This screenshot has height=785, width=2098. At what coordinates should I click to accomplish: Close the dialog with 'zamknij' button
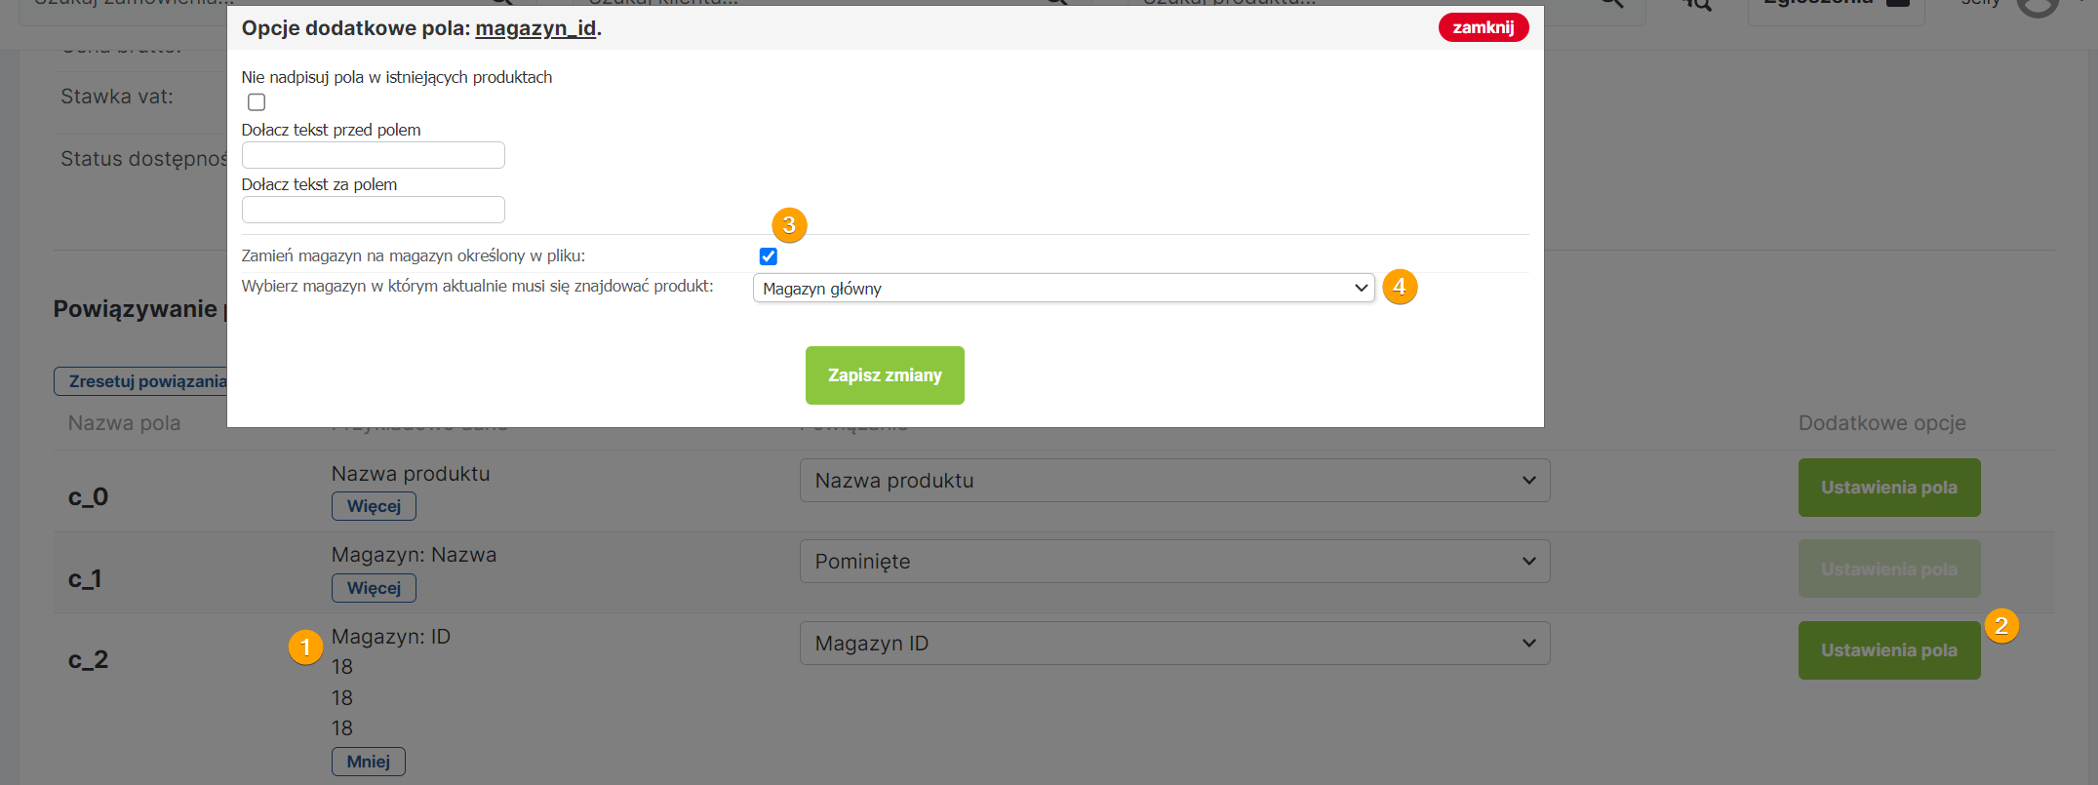(x=1483, y=27)
